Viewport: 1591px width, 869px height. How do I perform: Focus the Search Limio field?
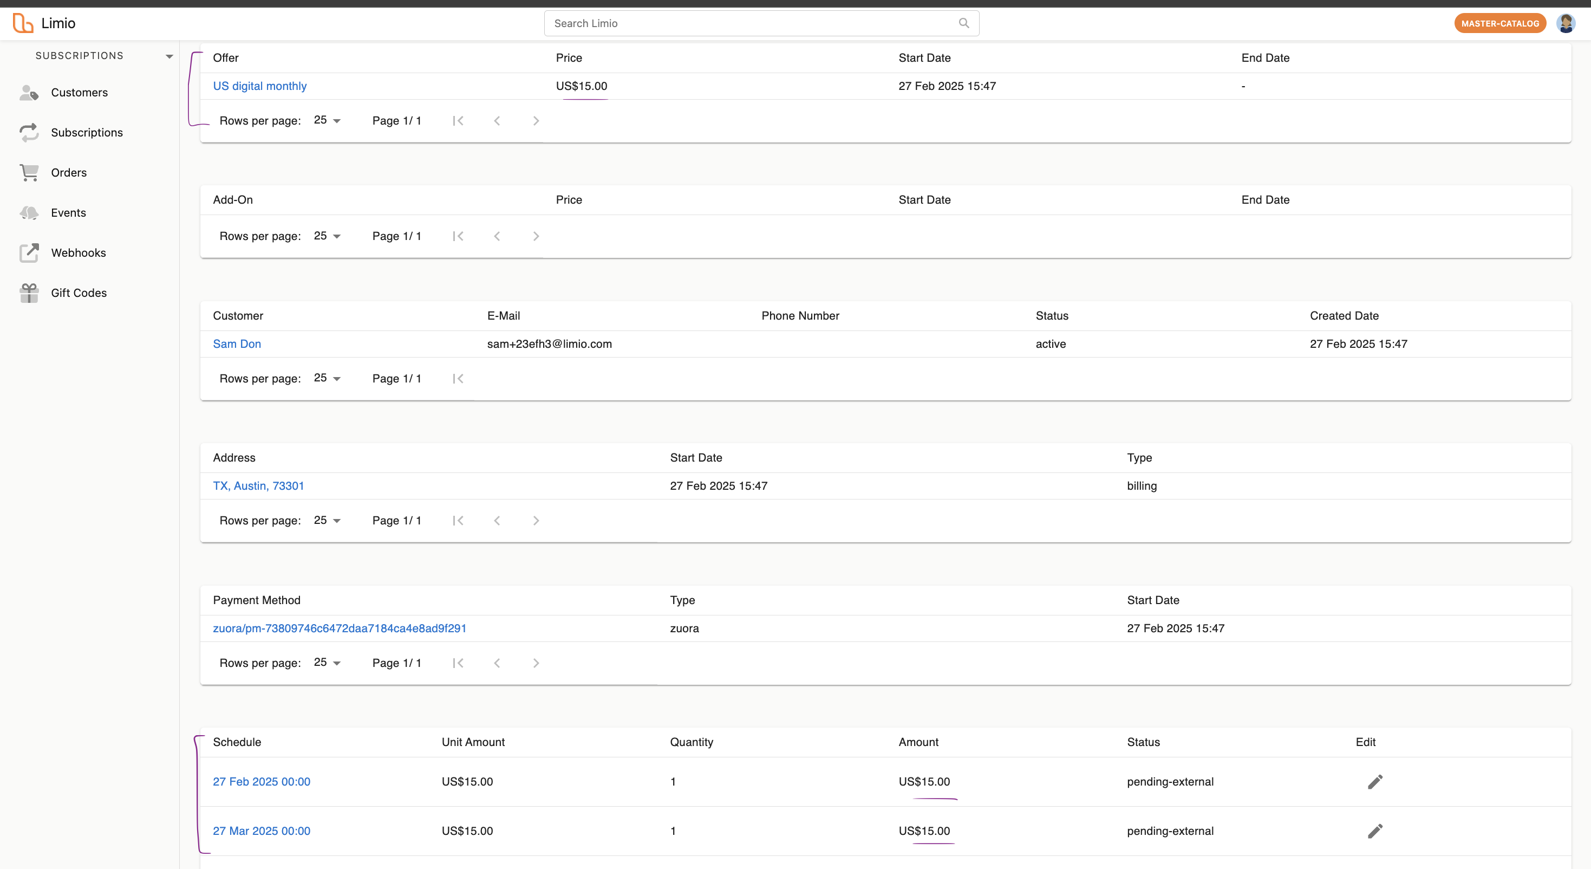coord(741,23)
